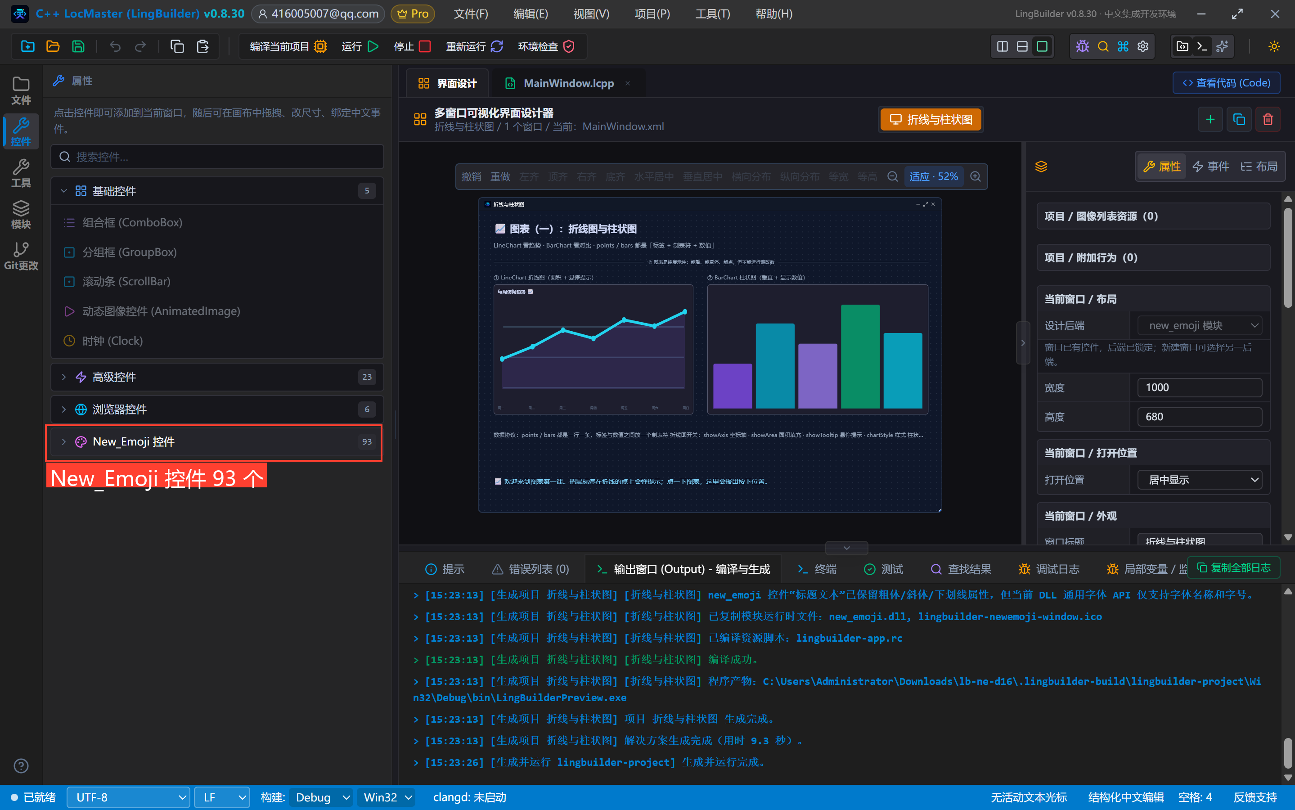This screenshot has height=810, width=1295.
Task: Open Git更改 in left sidebar
Action: [x=21, y=256]
